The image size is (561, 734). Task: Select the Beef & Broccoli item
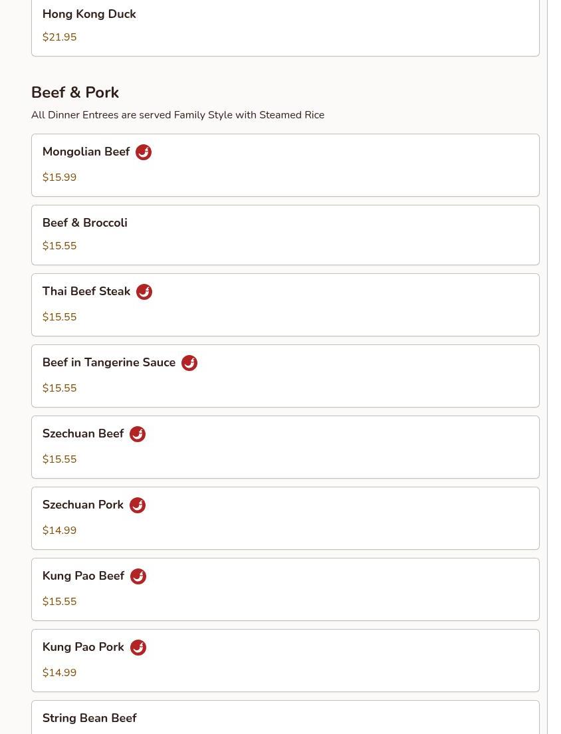285,235
